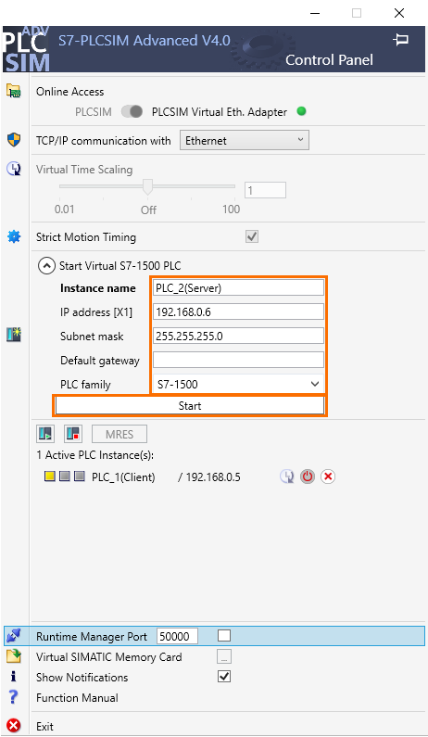The height and width of the screenshot is (737, 428).
Task: Open Virtual SIMATIC Memory Card browse button
Action: click(x=224, y=656)
